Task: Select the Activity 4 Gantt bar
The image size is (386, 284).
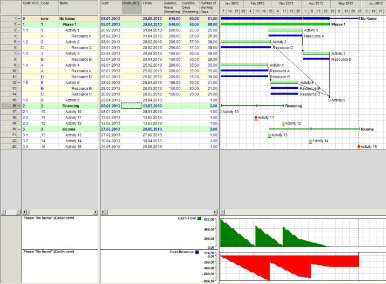Action: (x=244, y=65)
